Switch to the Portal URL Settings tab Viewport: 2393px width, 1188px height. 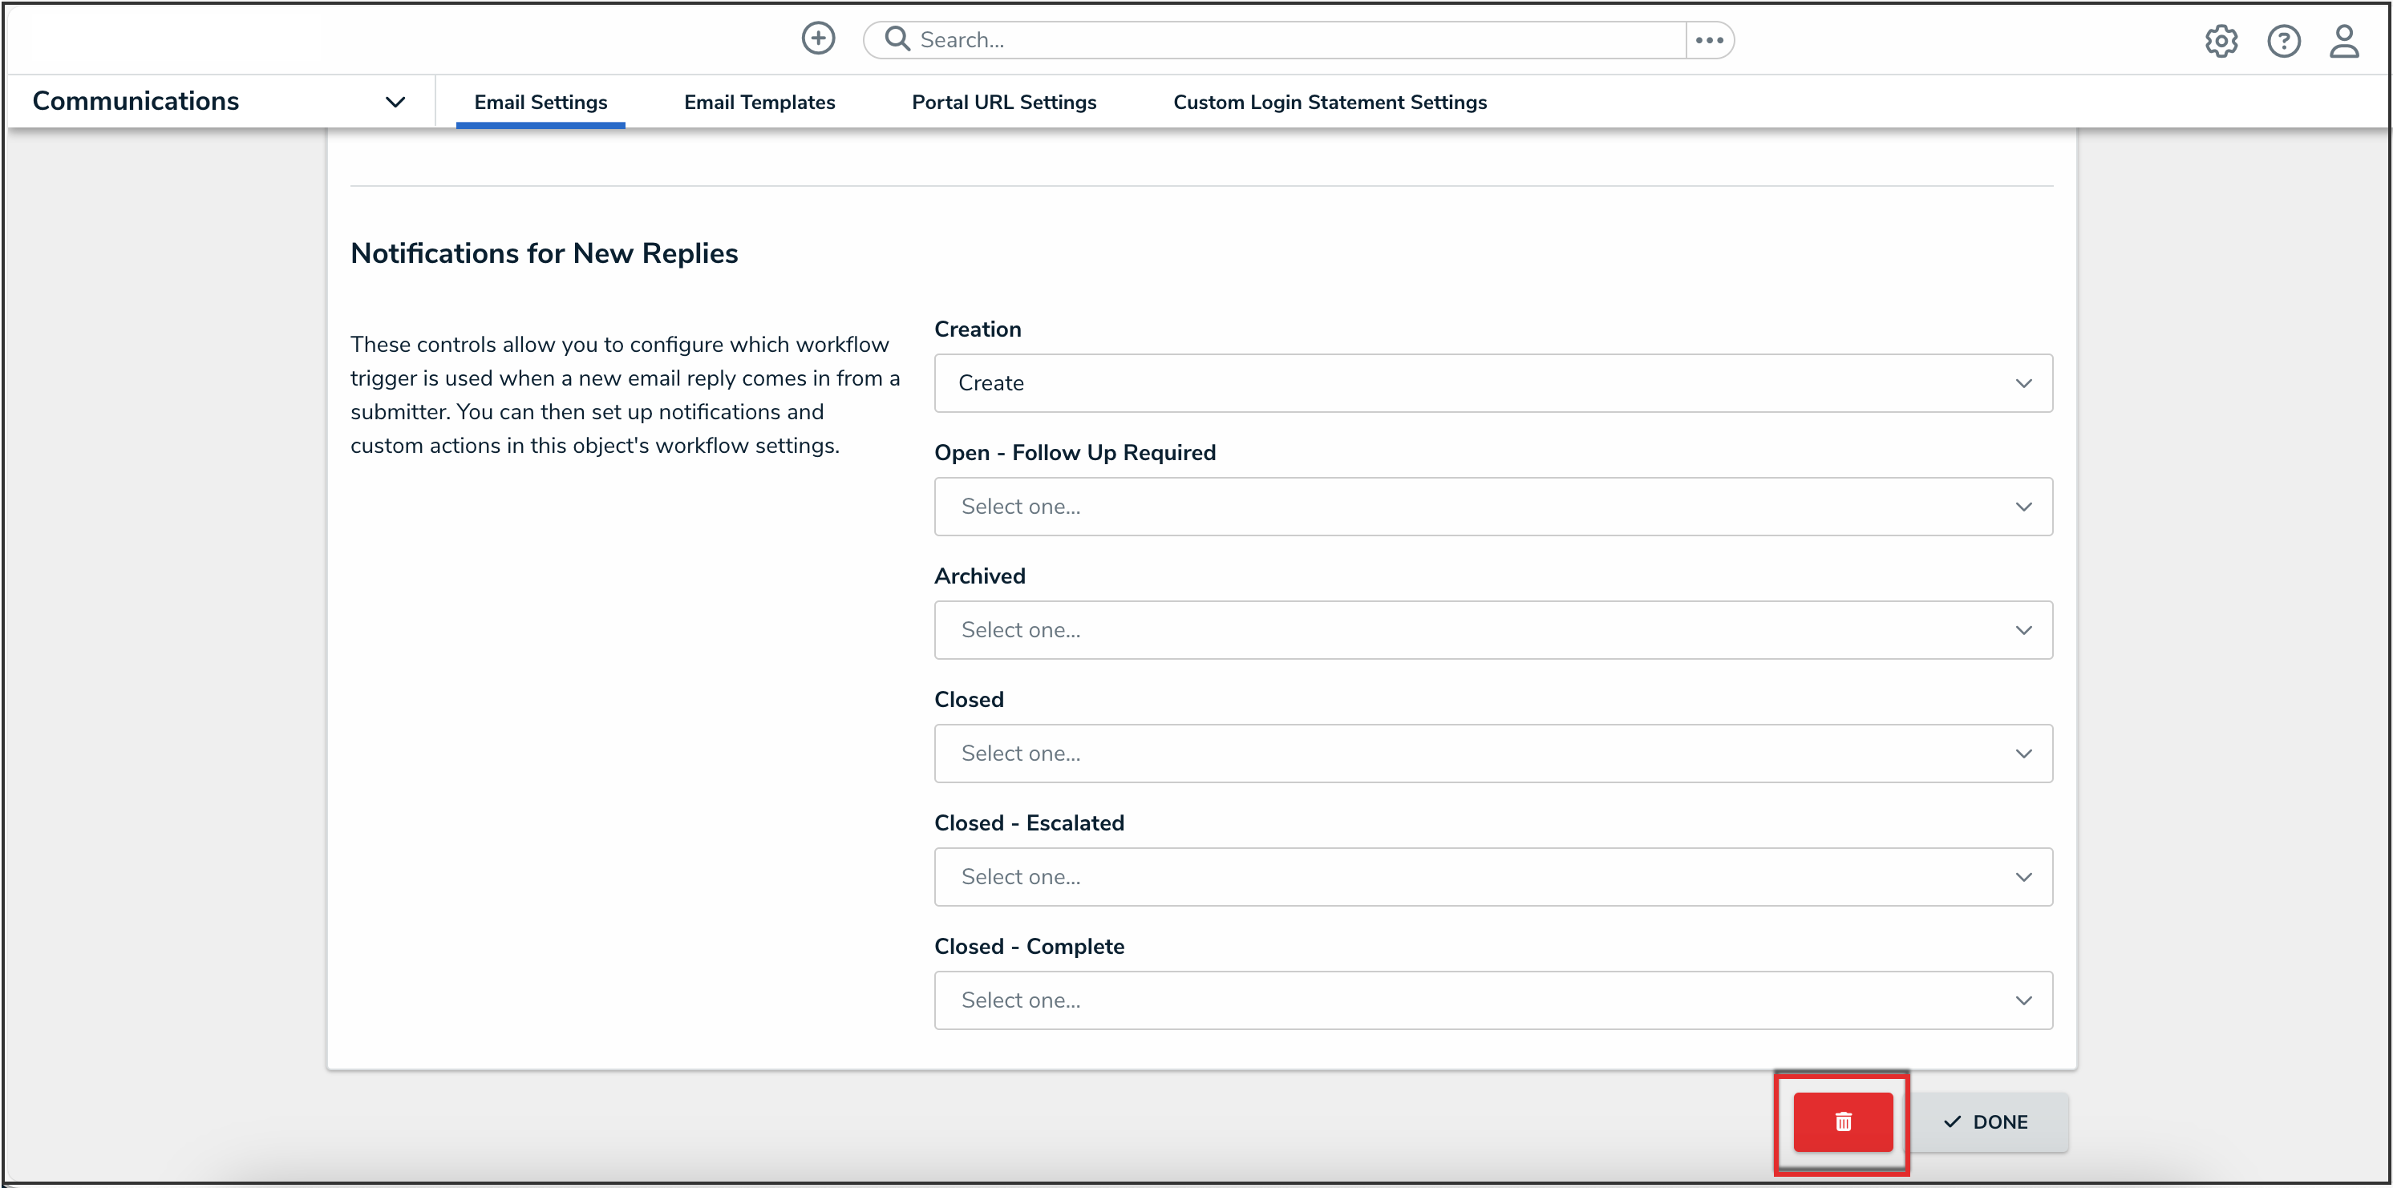(x=1003, y=102)
